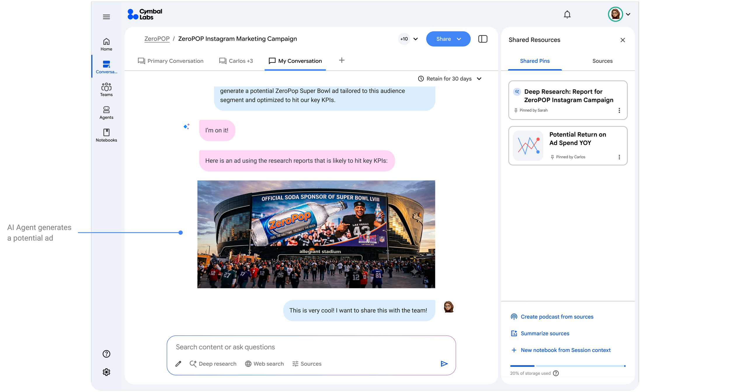Open the ZeroPOP breadcrumb link
Screen dimensions: 730x392
click(x=157, y=39)
